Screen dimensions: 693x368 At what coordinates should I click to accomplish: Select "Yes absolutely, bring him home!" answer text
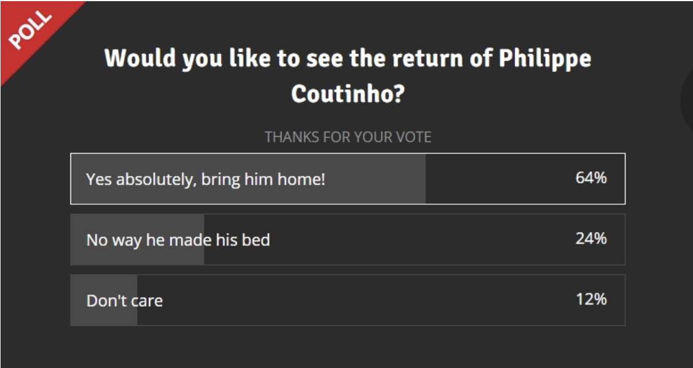[206, 179]
